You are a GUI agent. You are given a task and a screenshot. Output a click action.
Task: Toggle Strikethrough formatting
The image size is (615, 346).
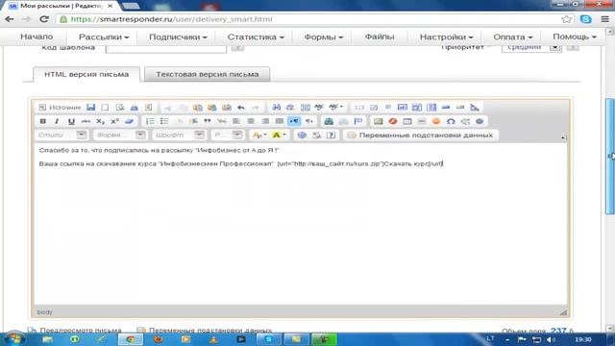click(x=86, y=121)
